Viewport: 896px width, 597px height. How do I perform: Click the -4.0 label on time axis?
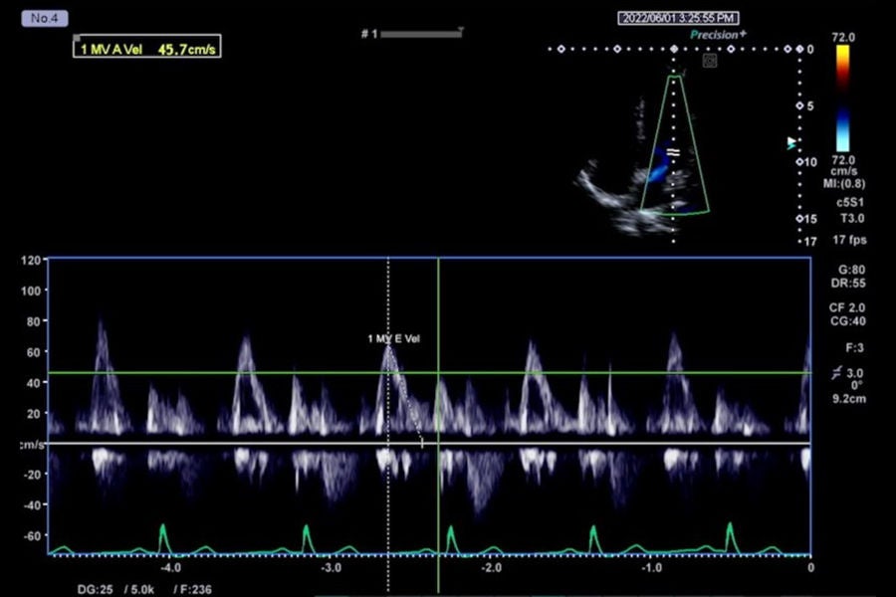coord(170,568)
